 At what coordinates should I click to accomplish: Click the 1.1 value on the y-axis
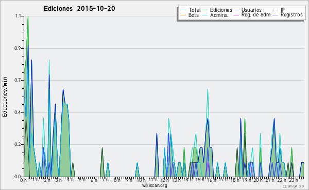pyautogui.click(x=18, y=16)
